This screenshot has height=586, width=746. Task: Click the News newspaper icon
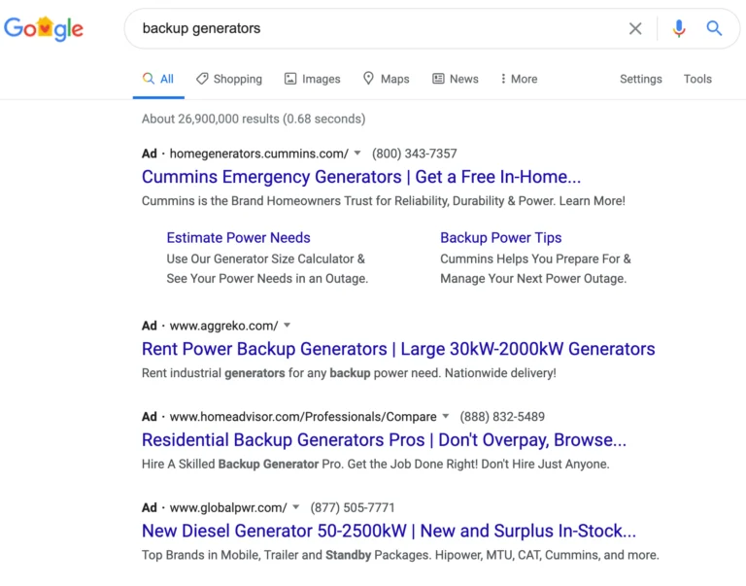click(x=438, y=79)
